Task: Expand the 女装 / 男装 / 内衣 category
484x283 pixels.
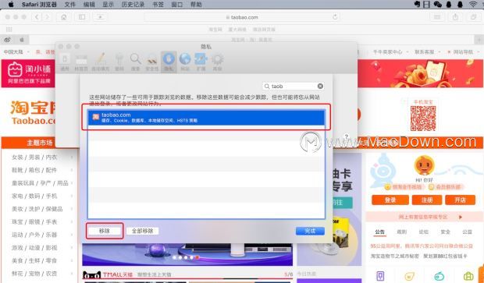Action: click(x=34, y=157)
